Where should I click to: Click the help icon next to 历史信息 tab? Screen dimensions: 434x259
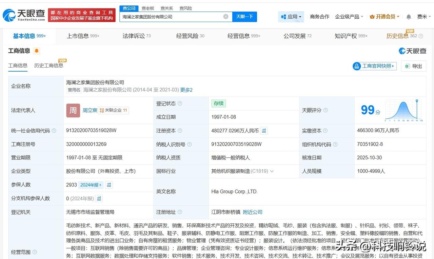pos(421,36)
